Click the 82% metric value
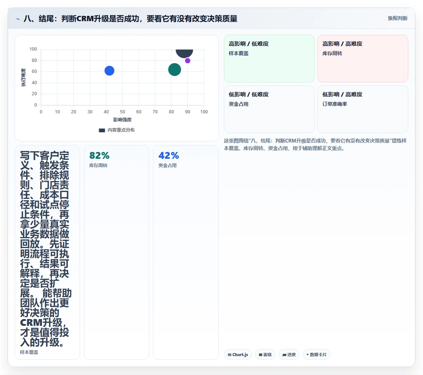The height and width of the screenshot is (375, 423). coord(99,155)
